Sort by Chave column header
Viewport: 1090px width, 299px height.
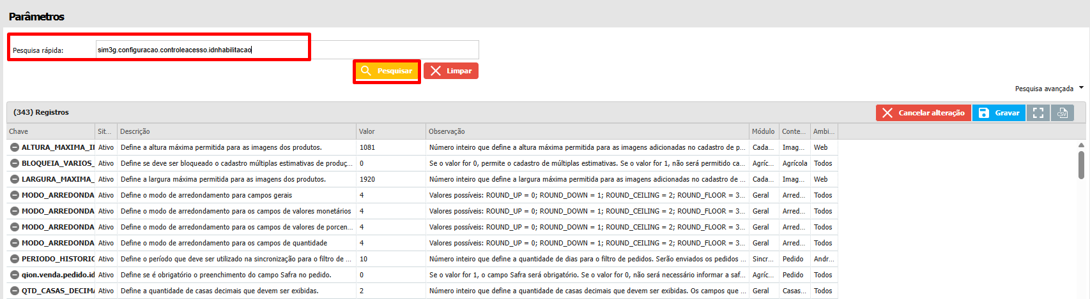click(x=50, y=131)
